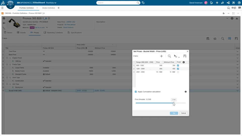Open the 3DEXPERIENCE compass icon

click(x=10, y=5)
